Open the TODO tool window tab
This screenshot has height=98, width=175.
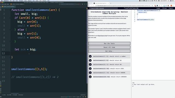[9, 95]
